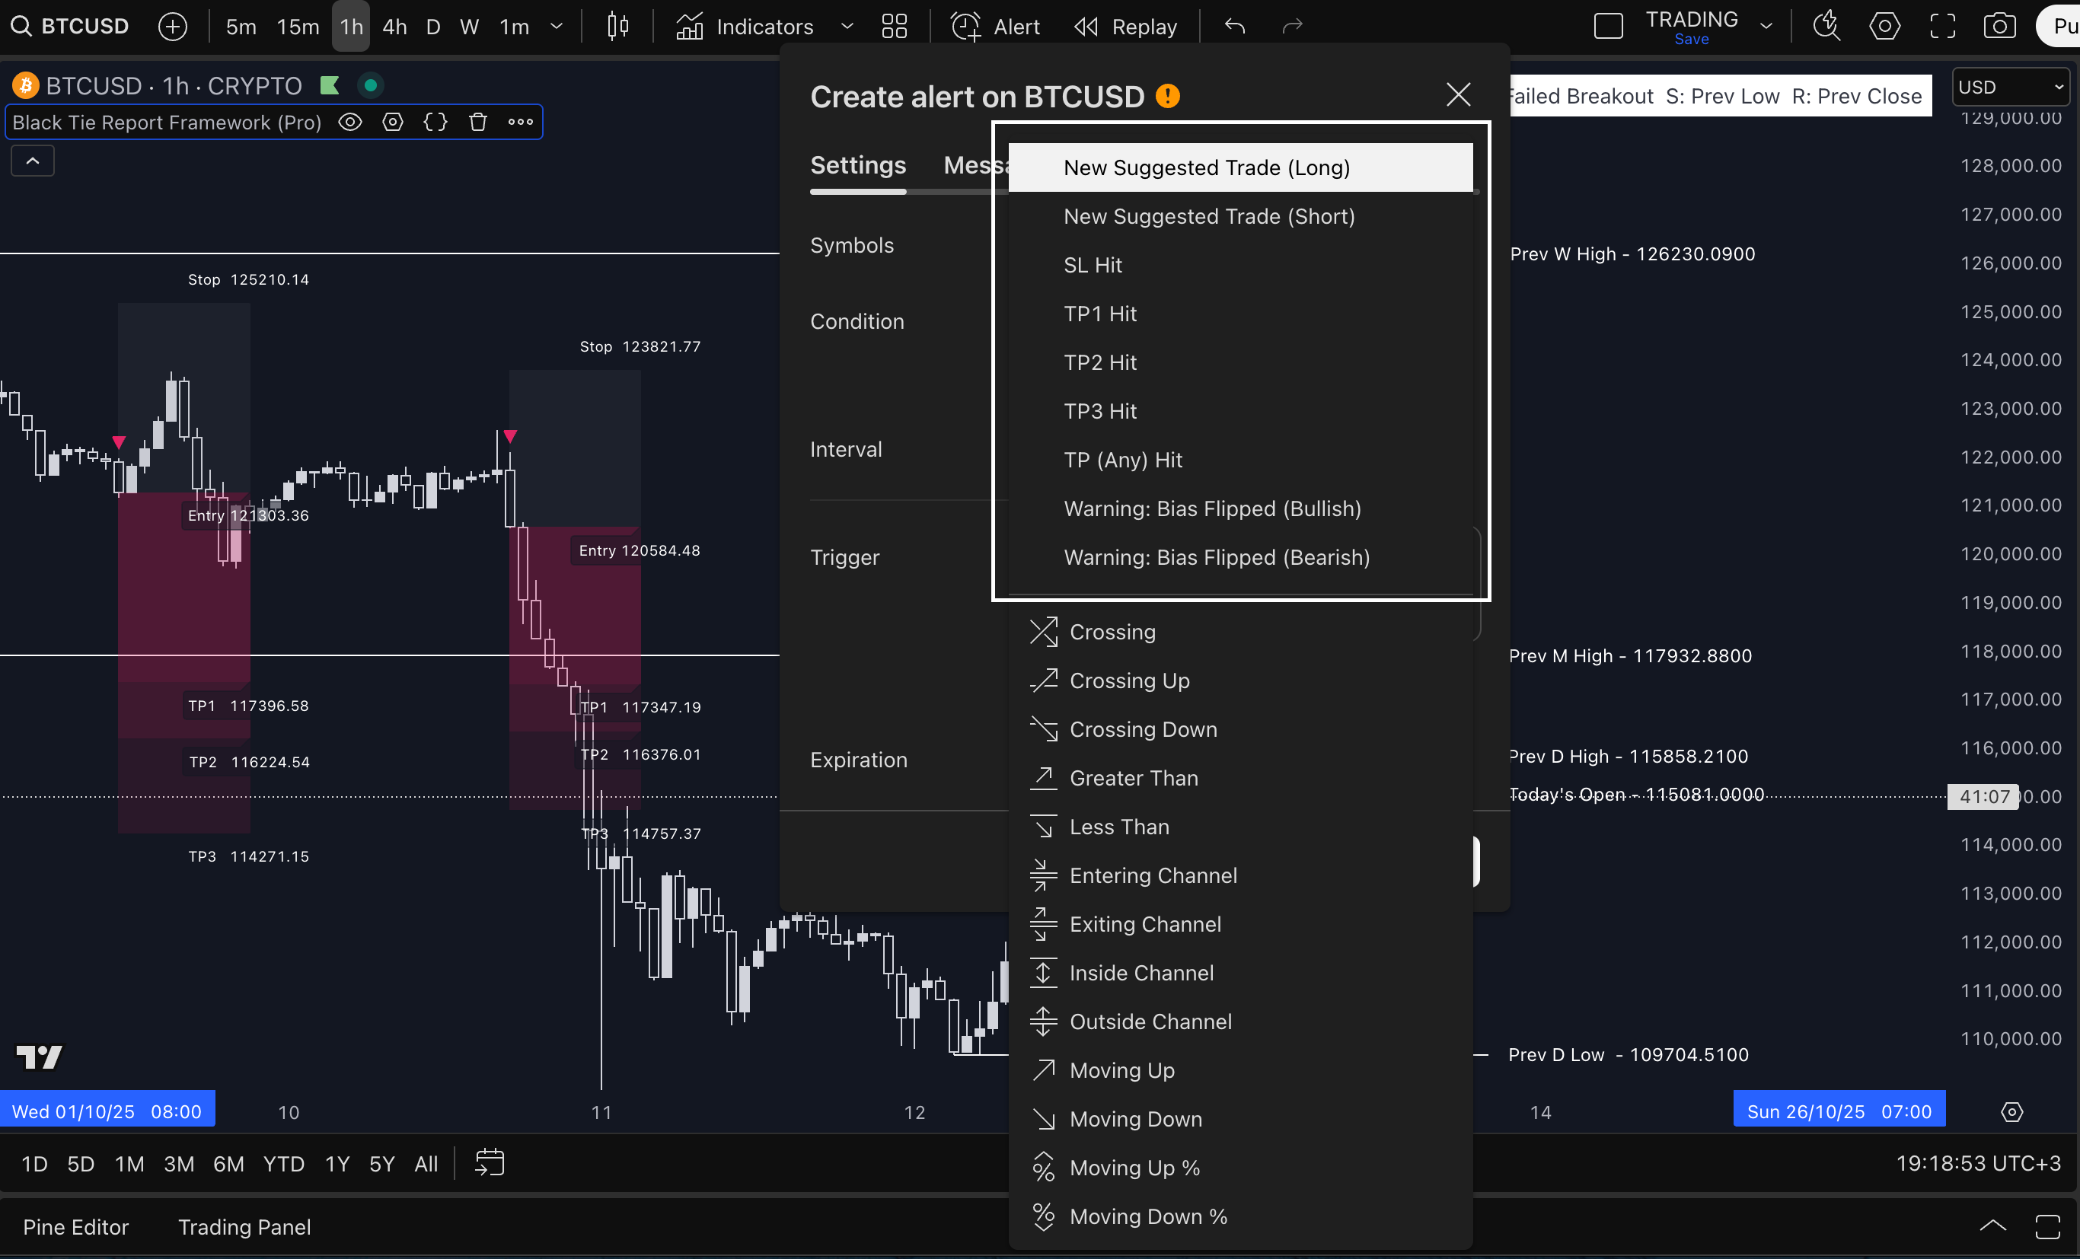The width and height of the screenshot is (2080, 1259).
Task: Add symbol with the plus circle icon
Action: [172, 26]
